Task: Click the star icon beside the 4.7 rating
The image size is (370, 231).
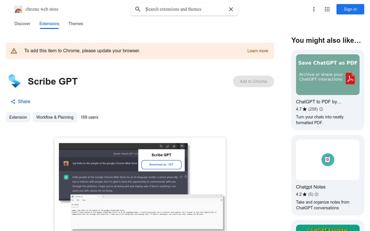Action: (x=305, y=109)
